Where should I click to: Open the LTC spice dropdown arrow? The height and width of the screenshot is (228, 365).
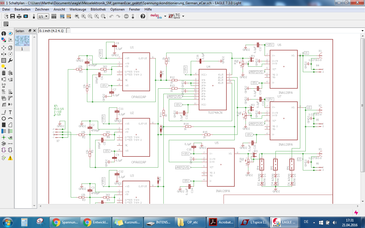click(x=183, y=16)
